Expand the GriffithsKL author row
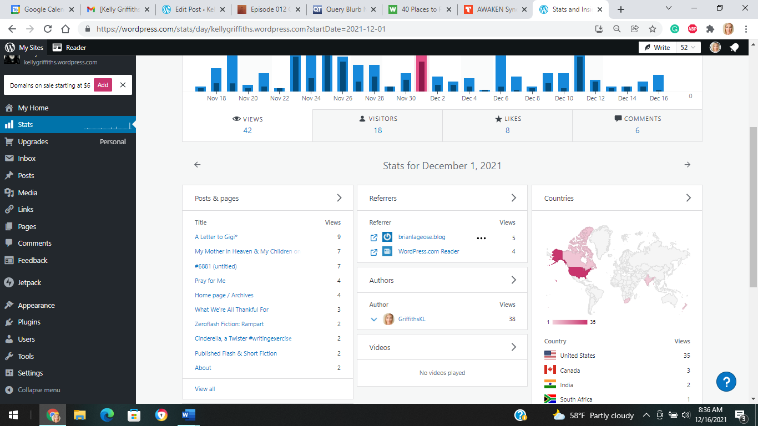Screen dimensions: 758x426 coord(374,319)
